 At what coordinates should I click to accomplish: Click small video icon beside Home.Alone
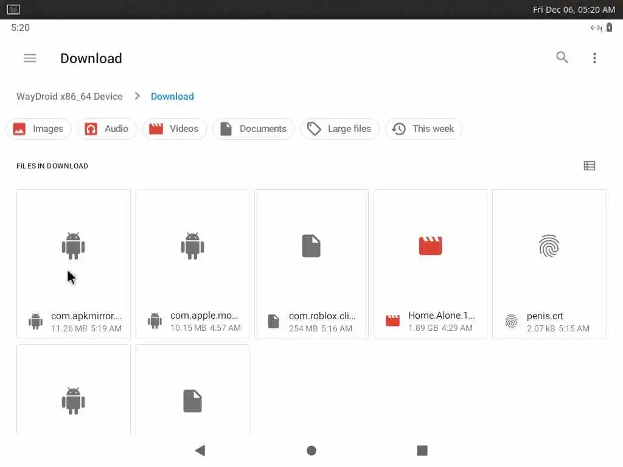392,321
